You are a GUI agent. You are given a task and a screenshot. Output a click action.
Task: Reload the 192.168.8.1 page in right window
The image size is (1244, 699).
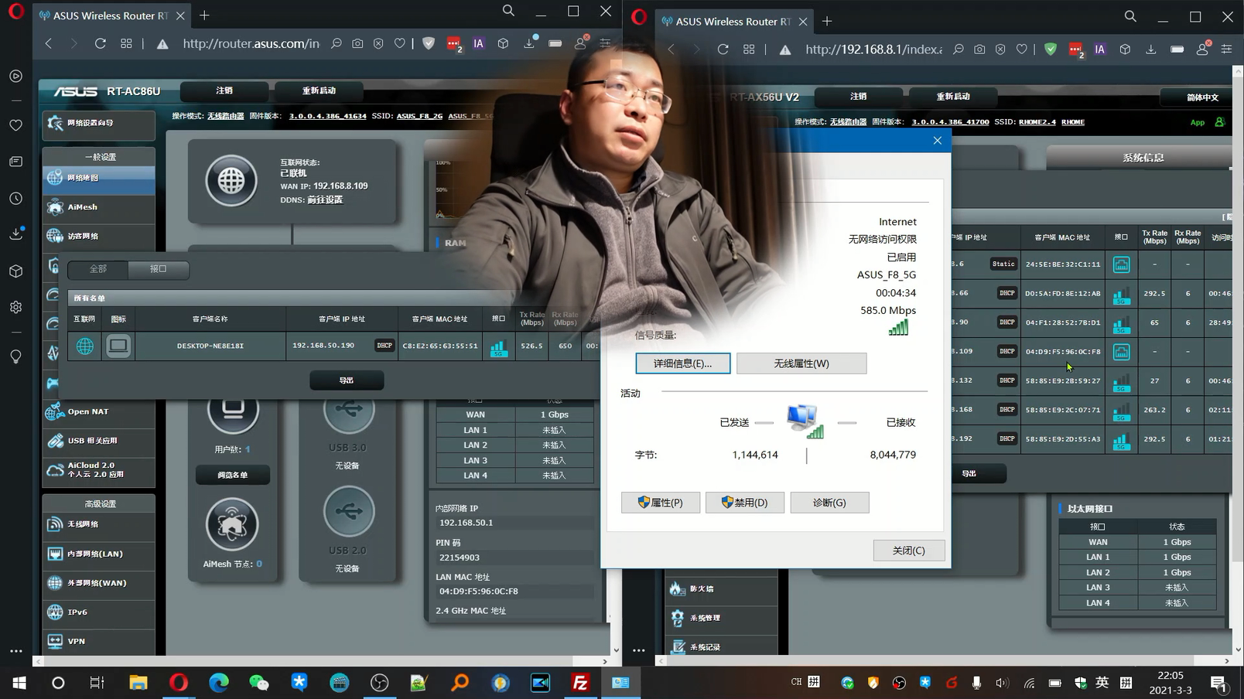click(723, 49)
